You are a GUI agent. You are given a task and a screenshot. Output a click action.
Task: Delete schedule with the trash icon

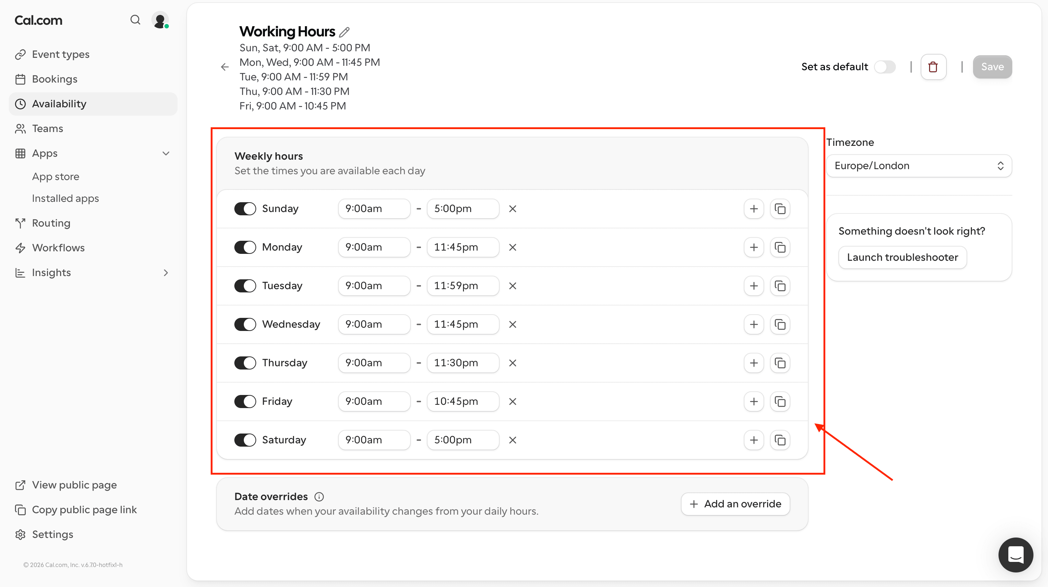(933, 67)
